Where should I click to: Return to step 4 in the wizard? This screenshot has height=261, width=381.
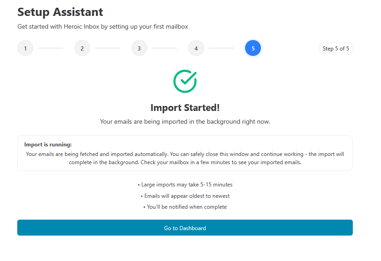196,48
